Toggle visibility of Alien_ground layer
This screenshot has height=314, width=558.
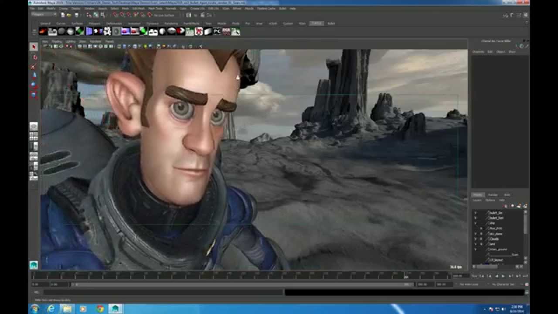tap(476, 249)
